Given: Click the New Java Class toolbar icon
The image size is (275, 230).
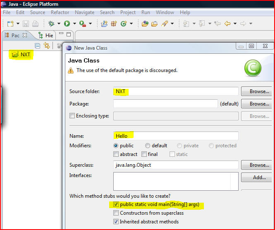Looking at the screenshot, I should click(x=124, y=24).
